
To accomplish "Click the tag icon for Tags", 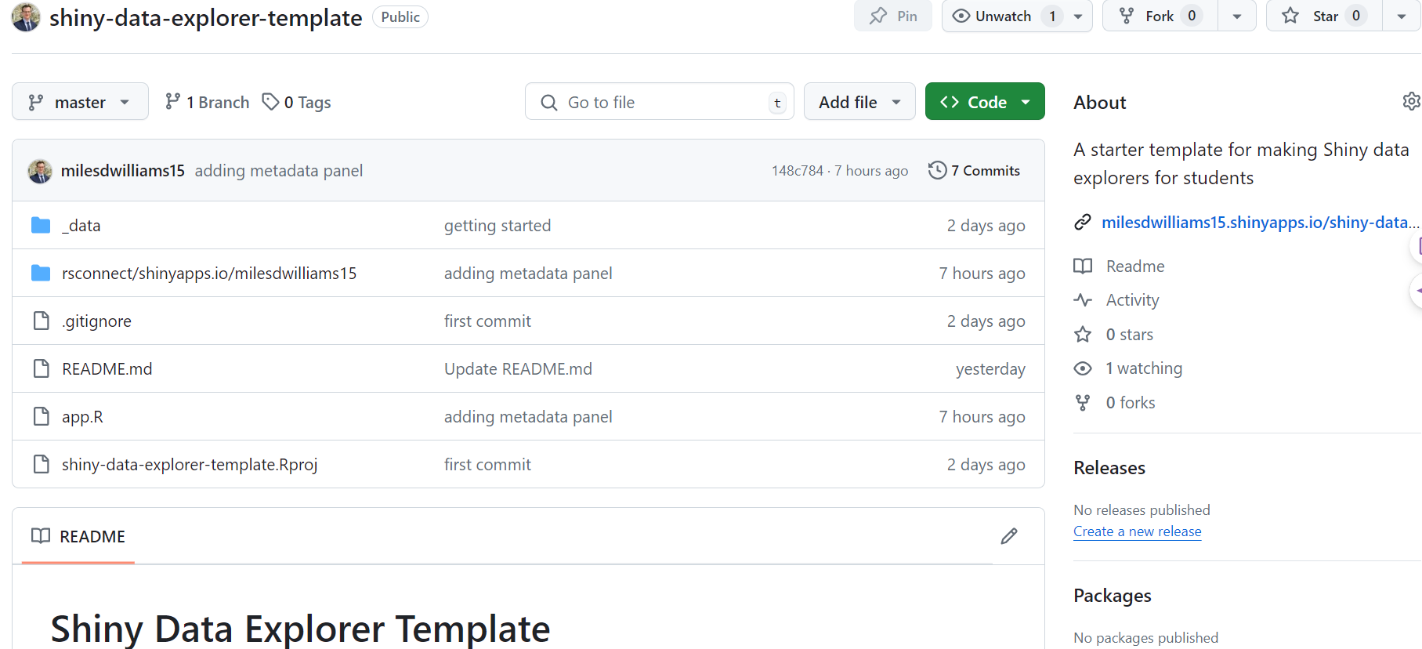I will (x=270, y=102).
